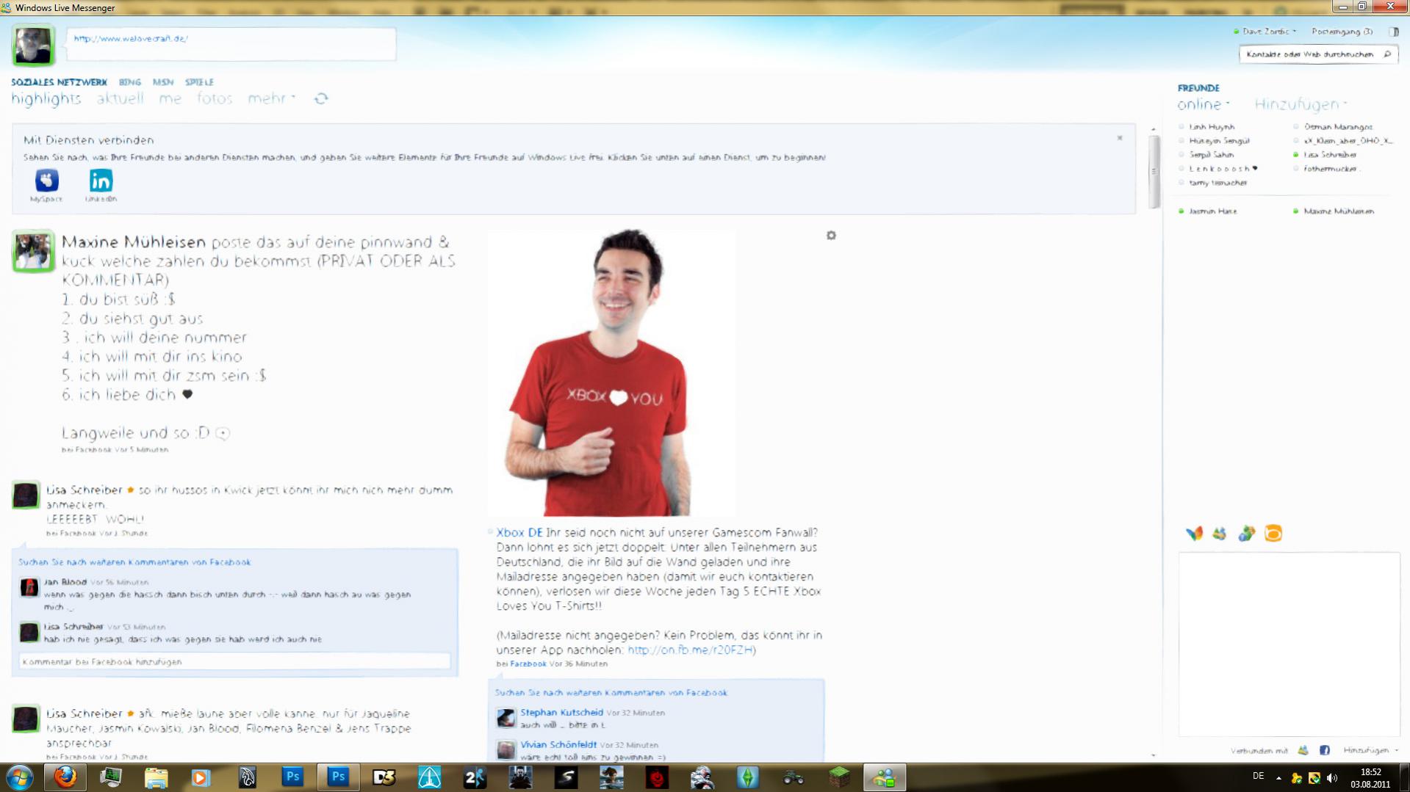Open 'Posteingang (3)' inbox link
1410x792 pixels.
[x=1342, y=32]
